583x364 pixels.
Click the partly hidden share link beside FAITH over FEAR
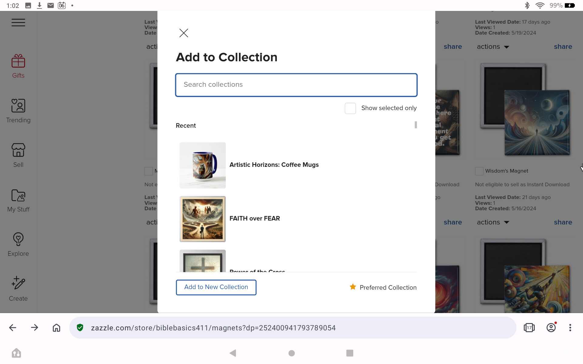[452, 222]
